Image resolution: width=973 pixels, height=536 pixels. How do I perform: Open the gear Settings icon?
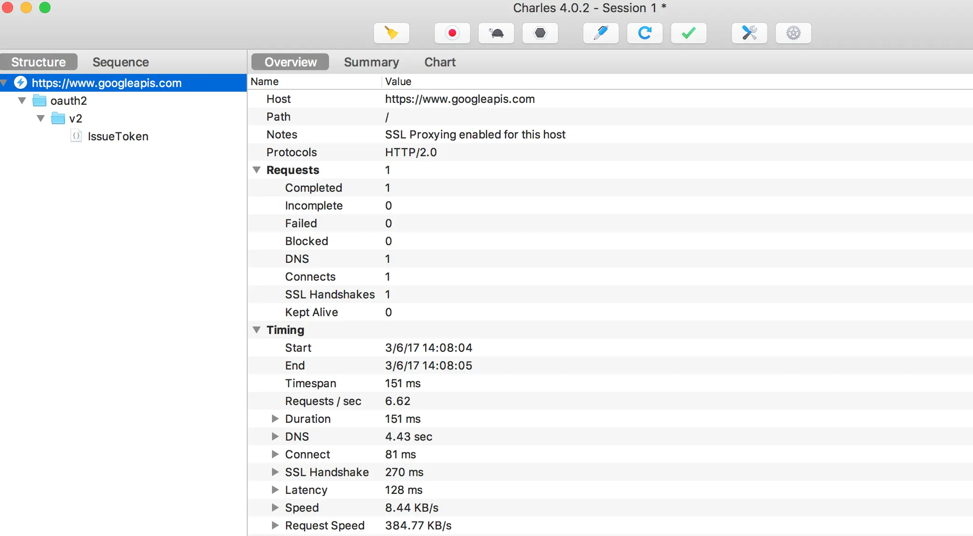pyautogui.click(x=793, y=33)
